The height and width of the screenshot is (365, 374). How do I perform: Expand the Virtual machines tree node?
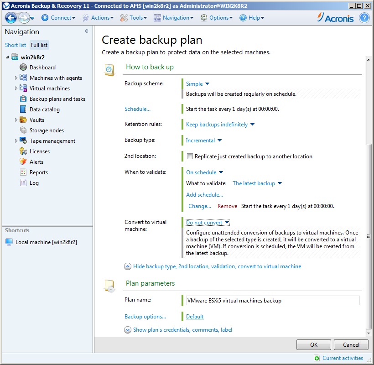pos(16,88)
